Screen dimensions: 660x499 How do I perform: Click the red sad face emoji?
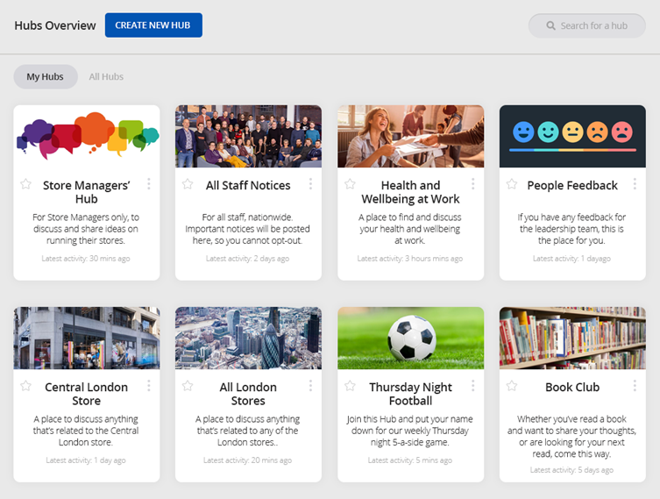point(622,132)
